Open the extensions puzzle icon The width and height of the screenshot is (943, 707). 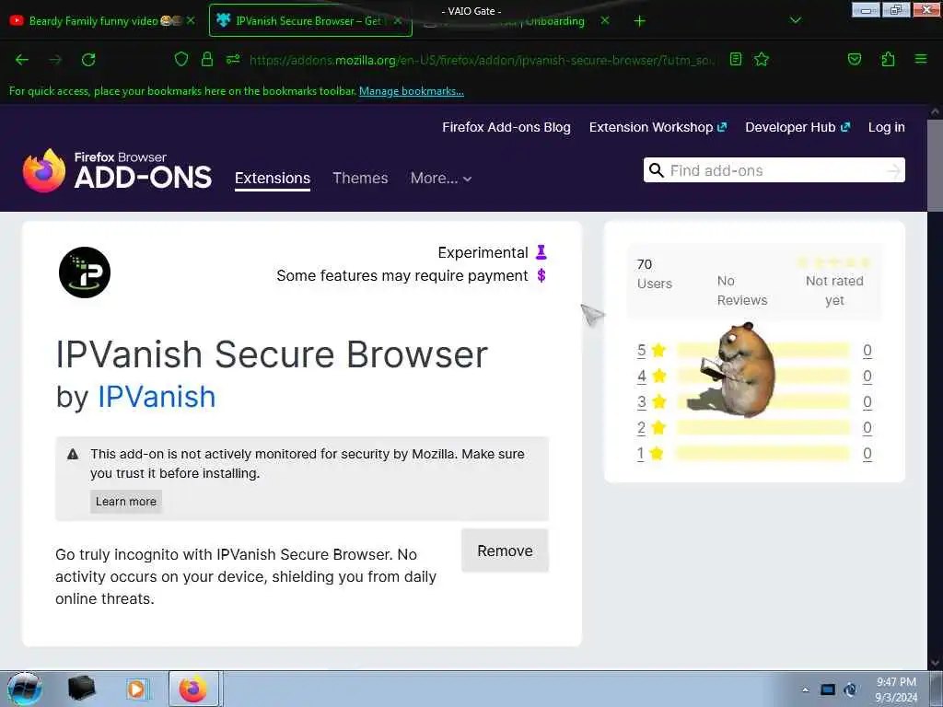click(x=888, y=59)
